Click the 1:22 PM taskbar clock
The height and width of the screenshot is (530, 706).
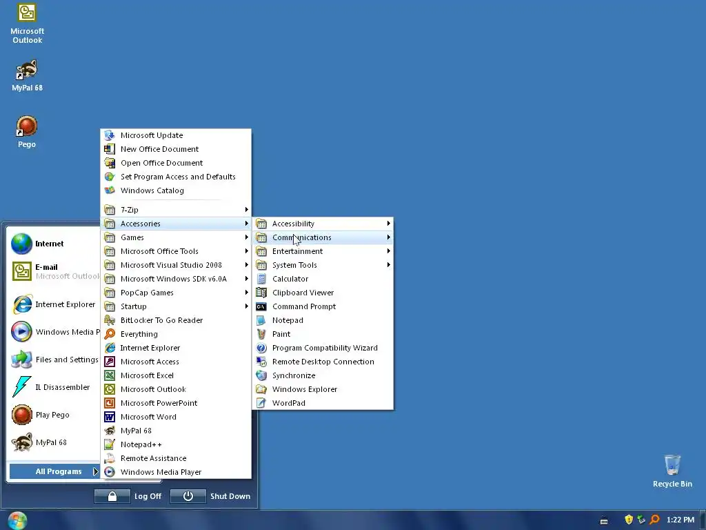pyautogui.click(x=680, y=520)
